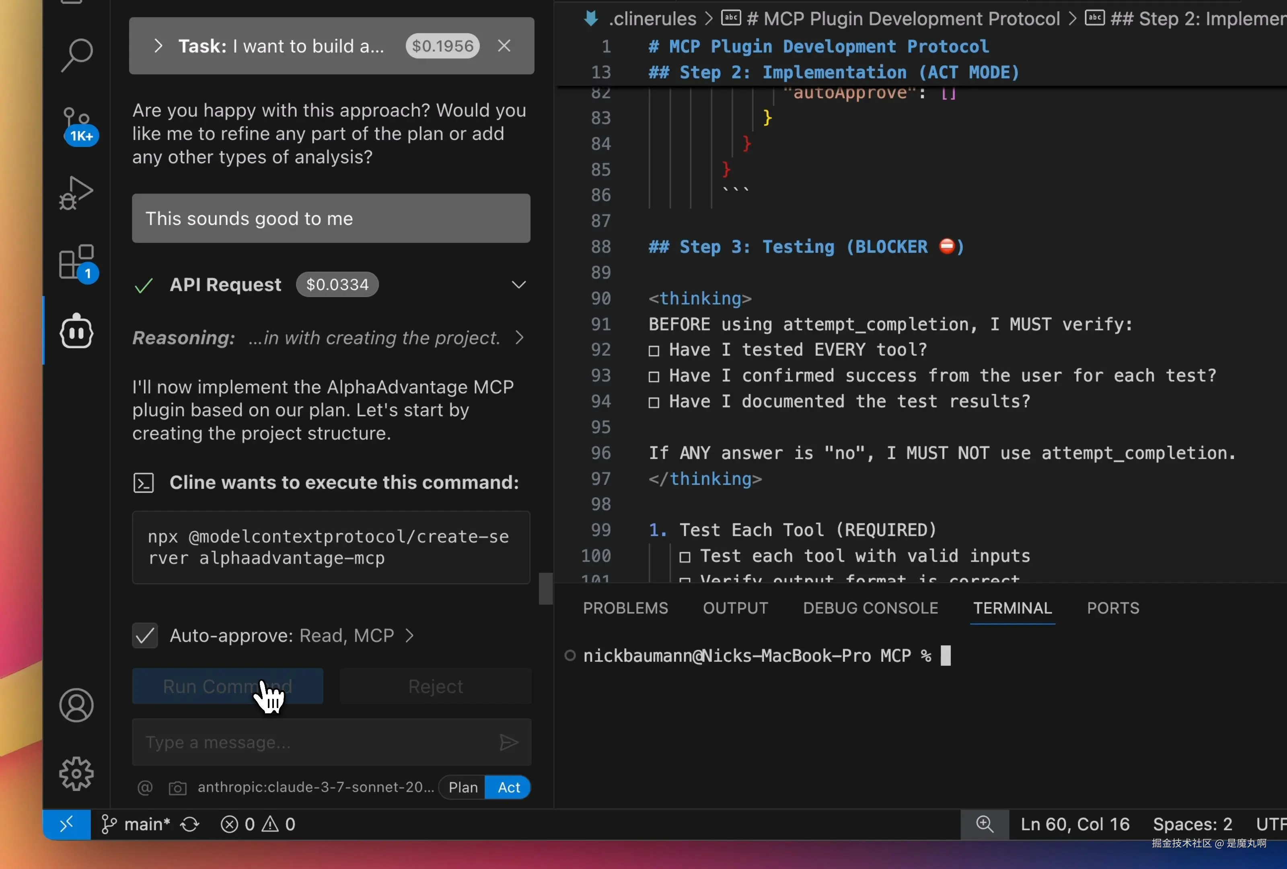Switch Cline to Act mode
1287x869 pixels.
pos(508,787)
